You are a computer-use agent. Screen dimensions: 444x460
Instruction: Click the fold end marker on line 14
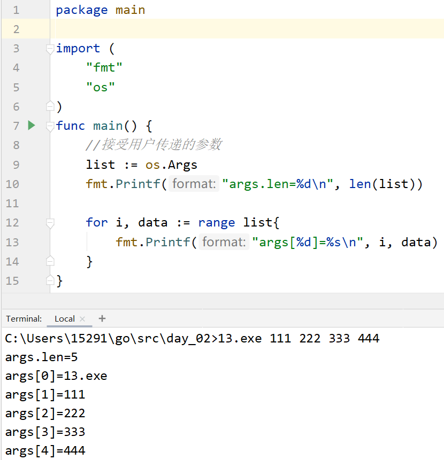tap(50, 261)
